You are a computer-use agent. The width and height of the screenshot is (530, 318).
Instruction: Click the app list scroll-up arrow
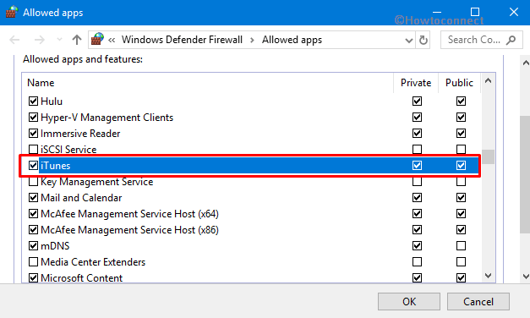pos(488,81)
